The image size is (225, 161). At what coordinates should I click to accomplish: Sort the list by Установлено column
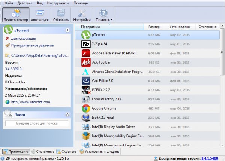pyautogui.click(x=180, y=27)
